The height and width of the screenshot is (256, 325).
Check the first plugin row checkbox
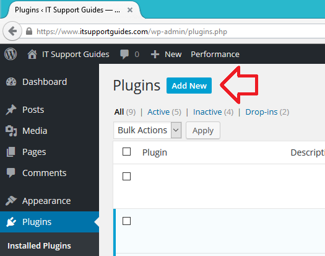(126, 177)
